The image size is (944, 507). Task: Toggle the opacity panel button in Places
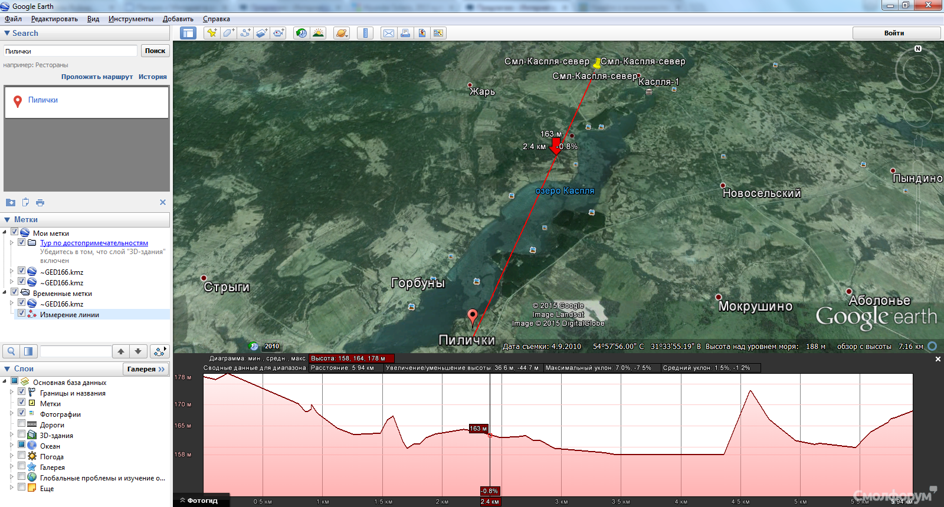tap(28, 351)
